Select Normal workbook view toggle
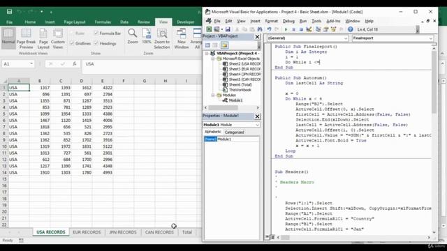 pyautogui.click(x=8, y=39)
